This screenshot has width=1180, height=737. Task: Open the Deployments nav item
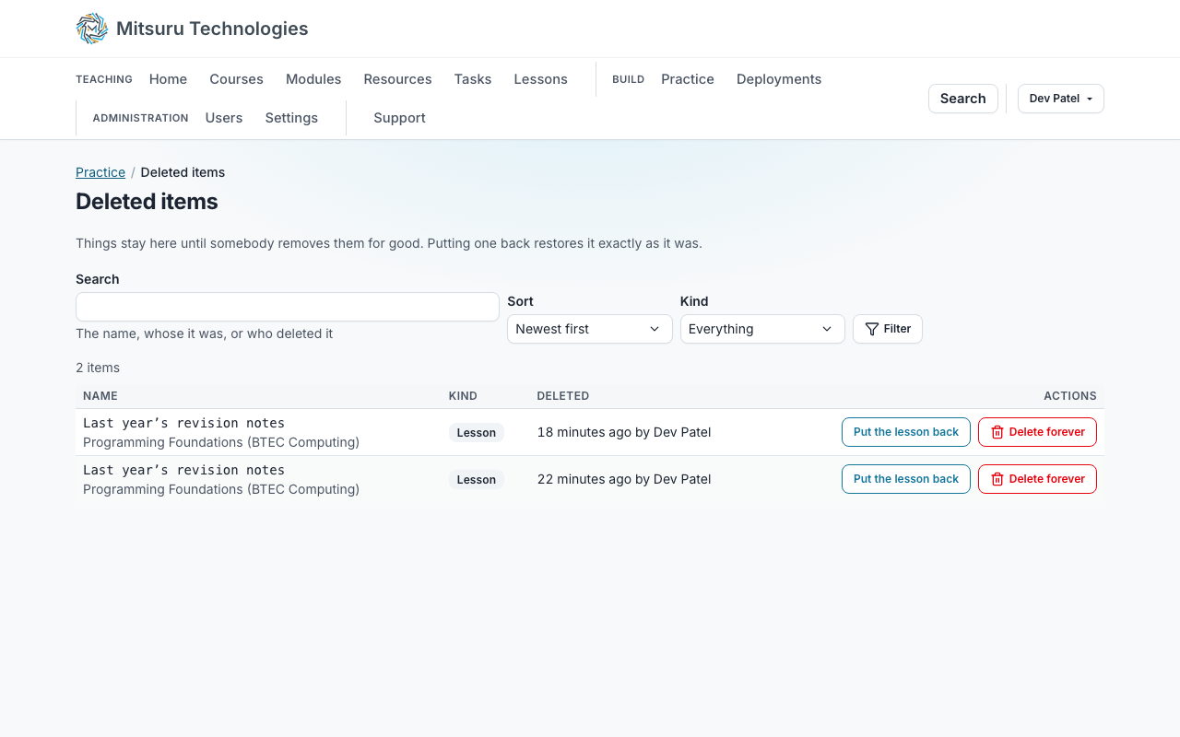pos(779,79)
